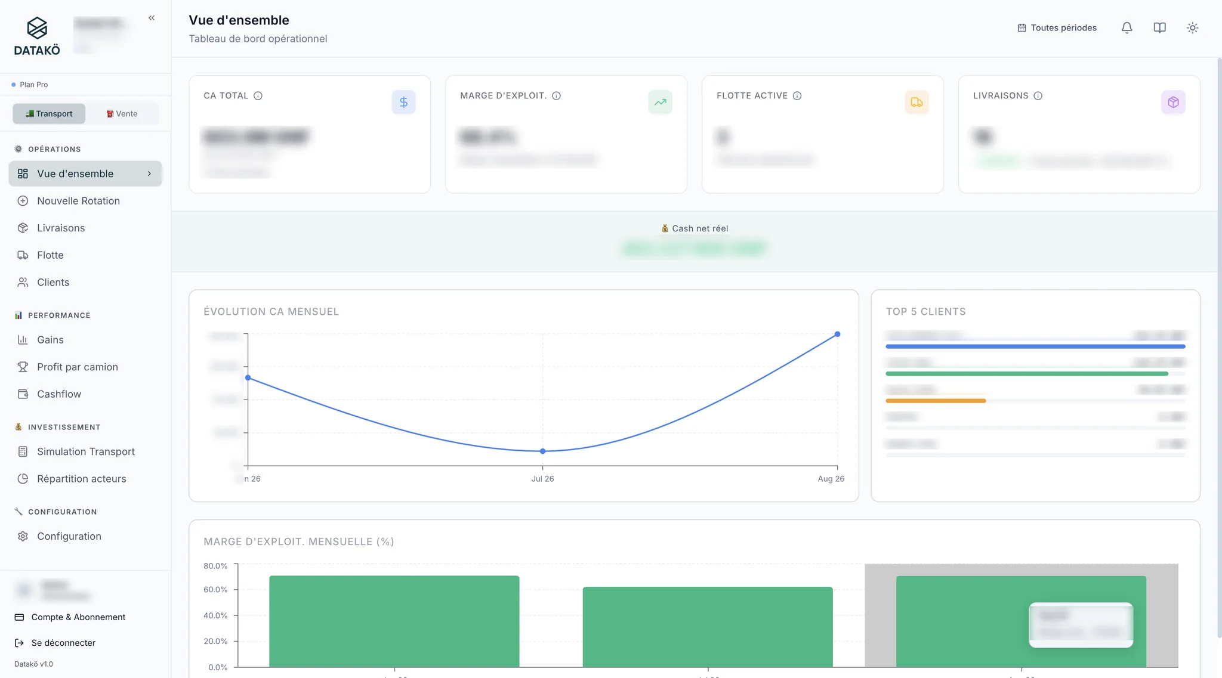Viewport: 1222px width, 678px height.
Task: Click info icon next to FLOTTE ACTIVE
Action: 797,95
